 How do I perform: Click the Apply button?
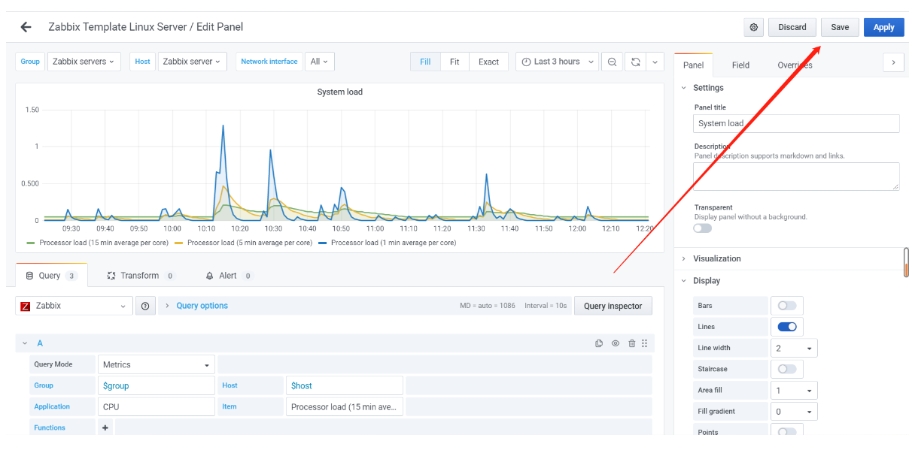pos(884,27)
